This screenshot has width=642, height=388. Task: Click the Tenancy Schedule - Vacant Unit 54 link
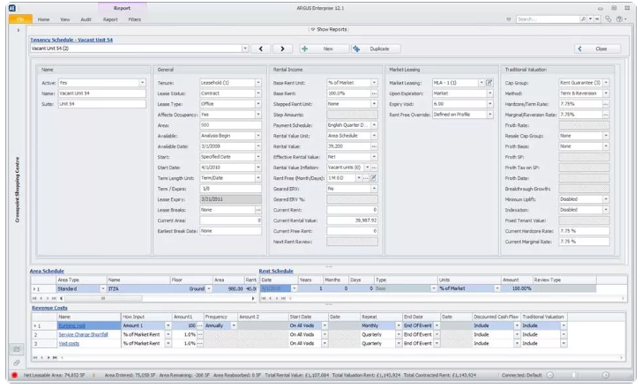coord(71,40)
